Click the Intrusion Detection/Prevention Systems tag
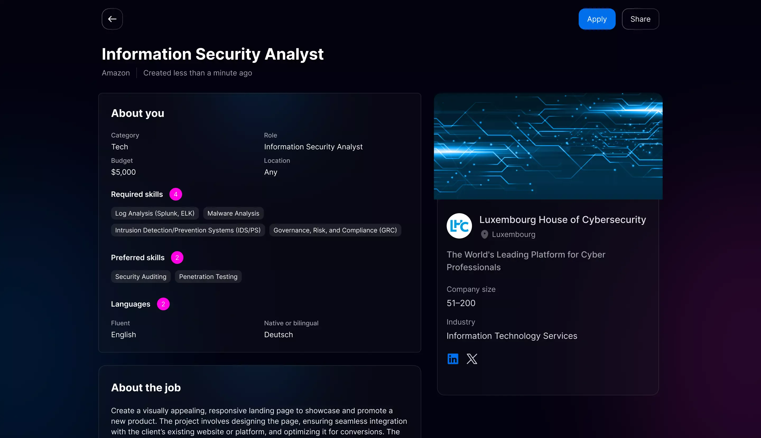The image size is (761, 438). click(188, 230)
